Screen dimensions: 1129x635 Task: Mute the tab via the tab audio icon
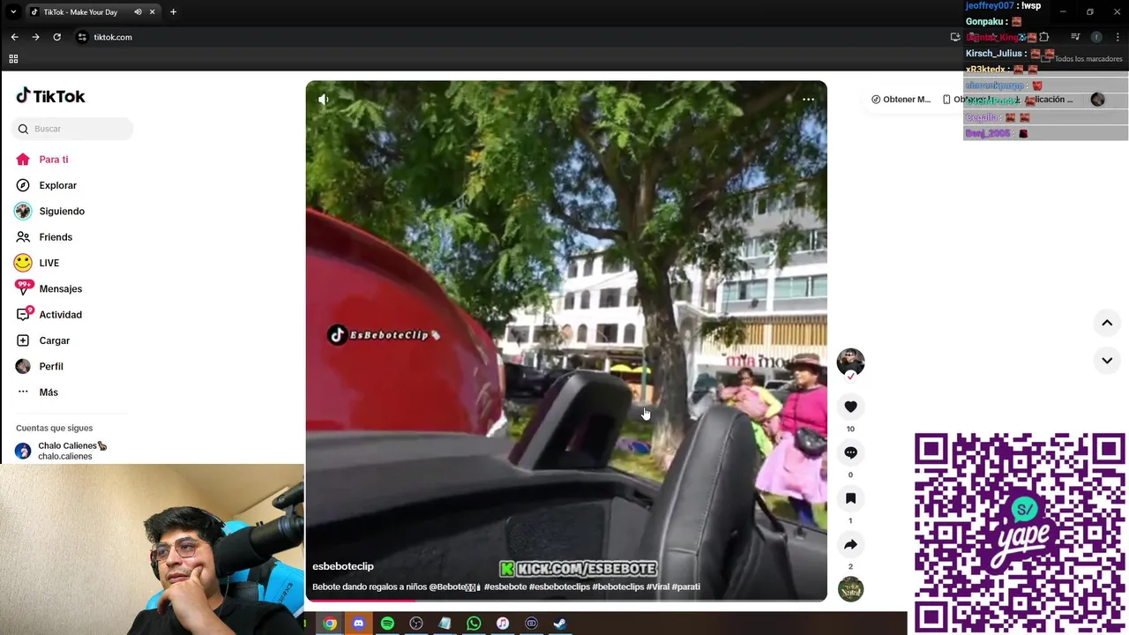point(138,12)
